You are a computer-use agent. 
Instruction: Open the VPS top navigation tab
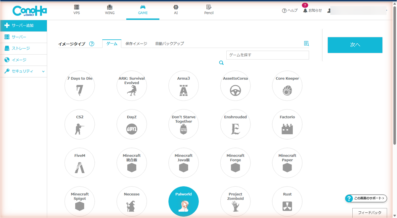77,10
